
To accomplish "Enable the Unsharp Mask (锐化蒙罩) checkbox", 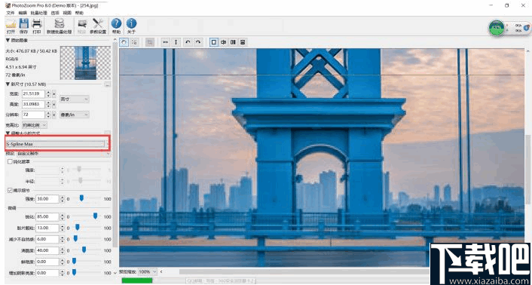I will (x=10, y=162).
